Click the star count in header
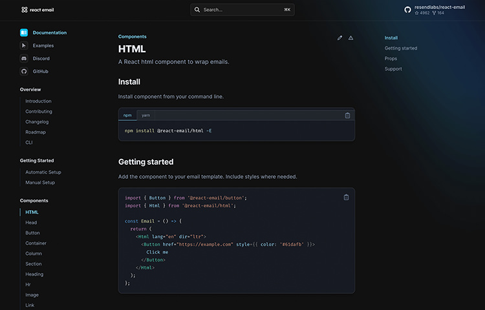The width and height of the screenshot is (485, 310). pos(422,13)
